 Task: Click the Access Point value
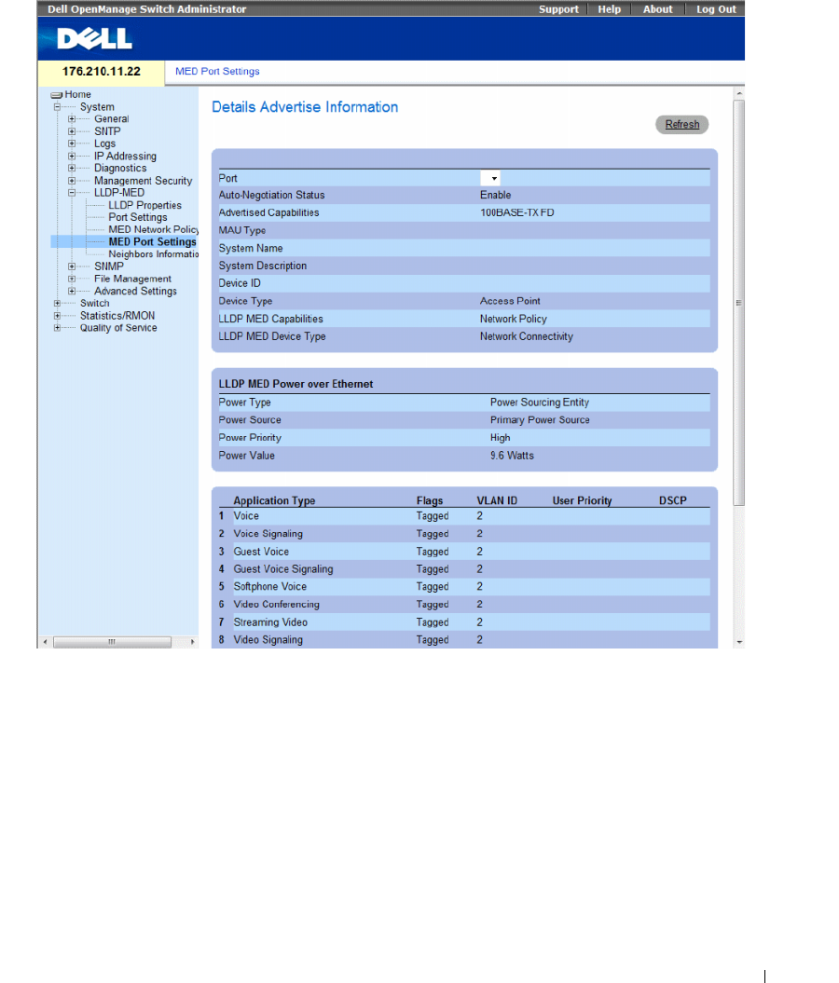click(510, 301)
